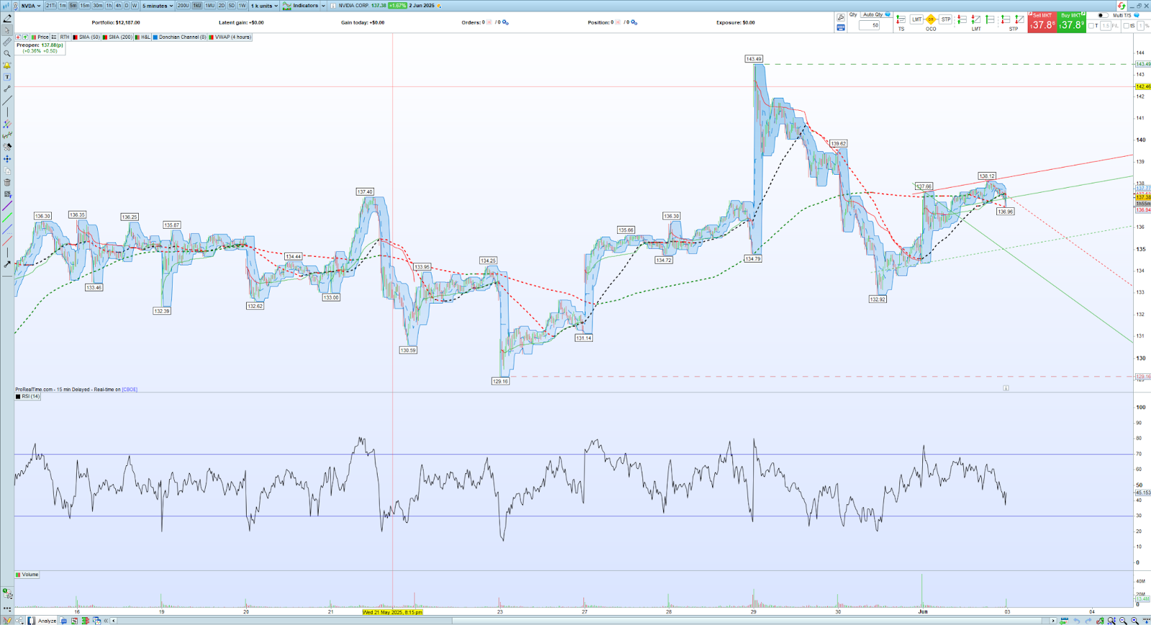Screen dimensions: 1151x625
Task: Open the NVDA symbol dropdown
Action: click(x=31, y=6)
